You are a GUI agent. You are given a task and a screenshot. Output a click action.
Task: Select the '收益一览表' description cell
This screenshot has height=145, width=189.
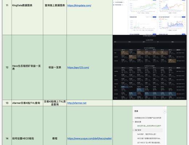point(55,67)
